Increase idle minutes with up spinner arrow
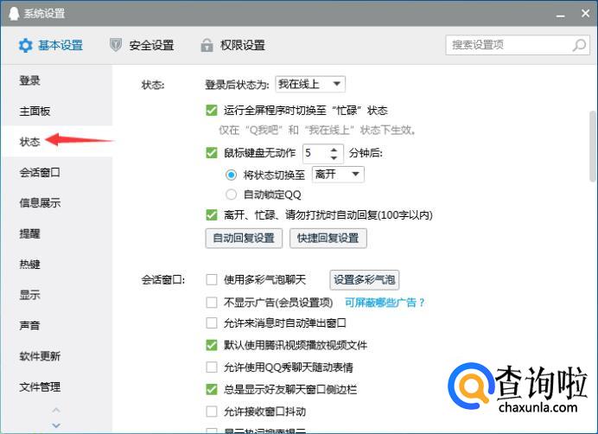598x434 pixels. (x=334, y=150)
